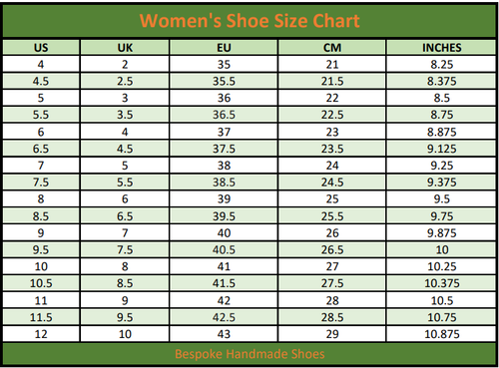Select US size 10.5 cell
The width and height of the screenshot is (499, 368).
[x=41, y=283]
